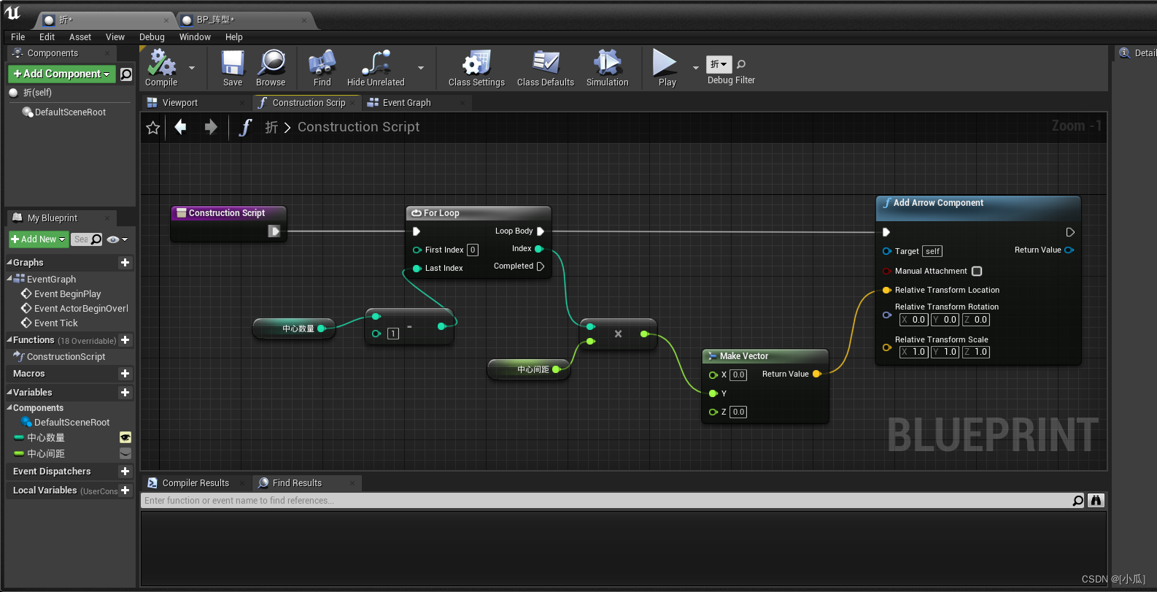Toggle visibility eye for 中心数量 variable
Screen dimensions: 1157x592
point(125,437)
